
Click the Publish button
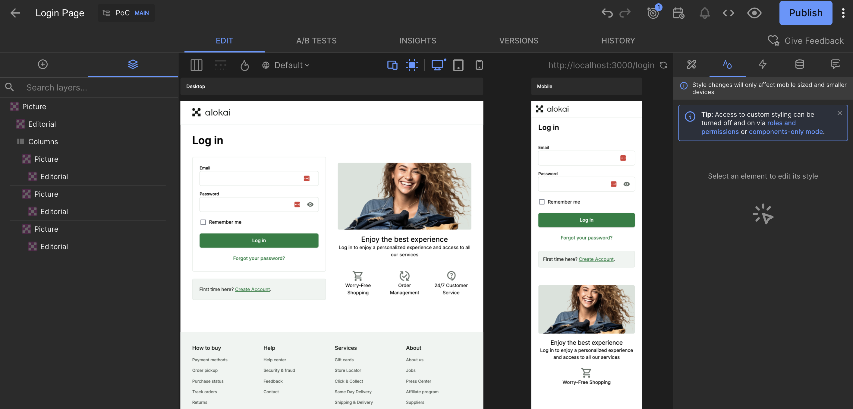[x=806, y=13]
